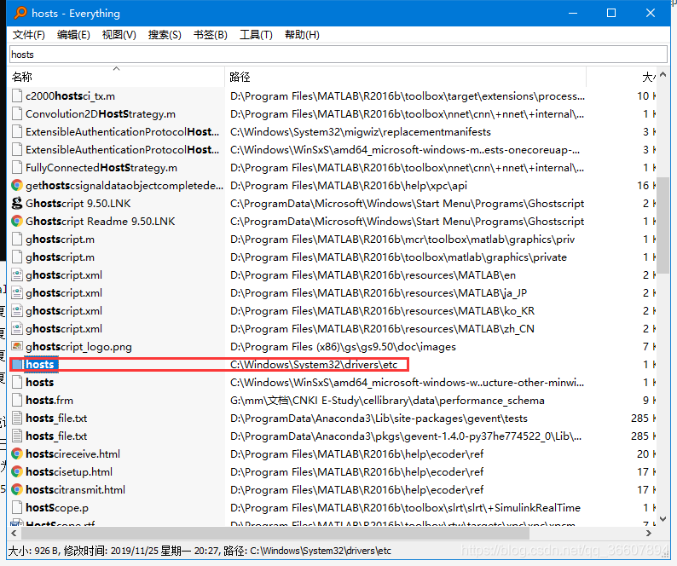Click XML icon of ghostscript.xml in ko_KR folder
677x566 pixels.
pos(17,311)
